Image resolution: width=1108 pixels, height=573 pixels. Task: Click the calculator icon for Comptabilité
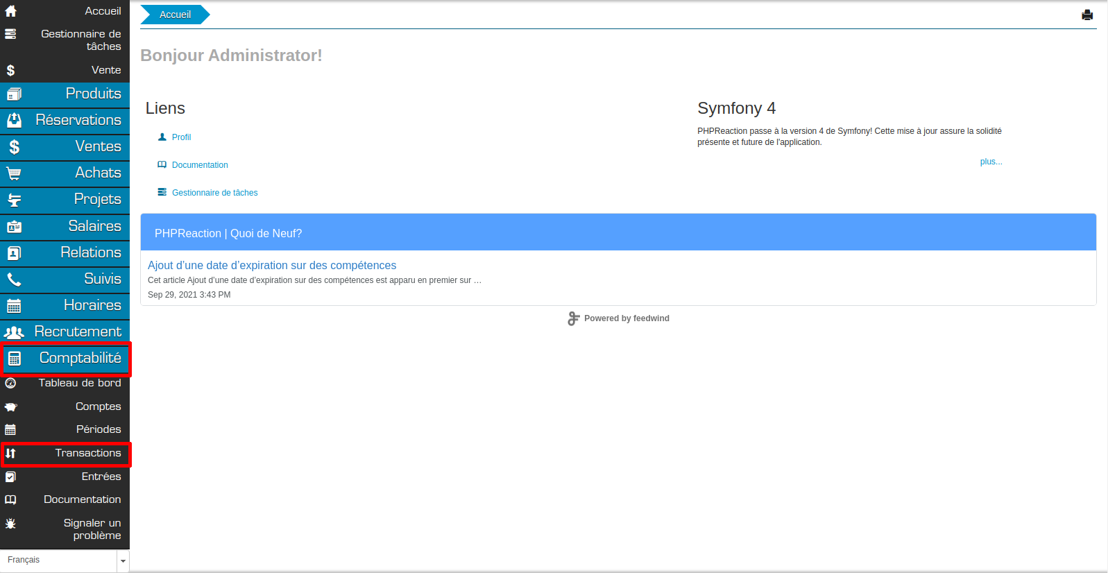click(x=14, y=359)
